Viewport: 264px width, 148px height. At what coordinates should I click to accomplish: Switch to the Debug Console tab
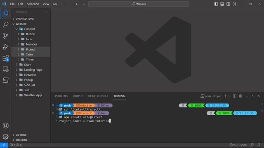click(98, 96)
